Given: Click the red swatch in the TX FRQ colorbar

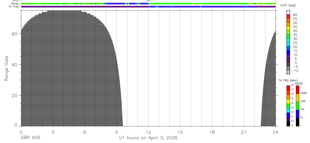Looking at the screenshot, I should pyautogui.click(x=288, y=88).
